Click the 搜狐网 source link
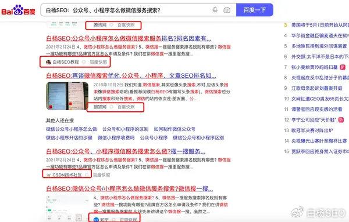The image size is (349, 222). 100,107
